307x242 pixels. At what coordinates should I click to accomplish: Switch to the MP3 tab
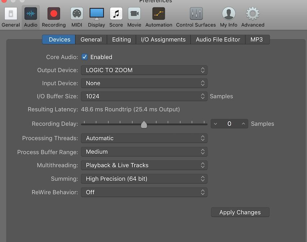(258, 39)
